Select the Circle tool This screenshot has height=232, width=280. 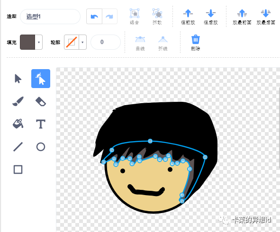41,147
